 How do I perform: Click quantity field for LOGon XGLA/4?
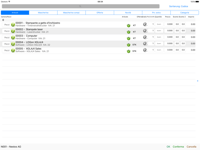pos(159,43)
